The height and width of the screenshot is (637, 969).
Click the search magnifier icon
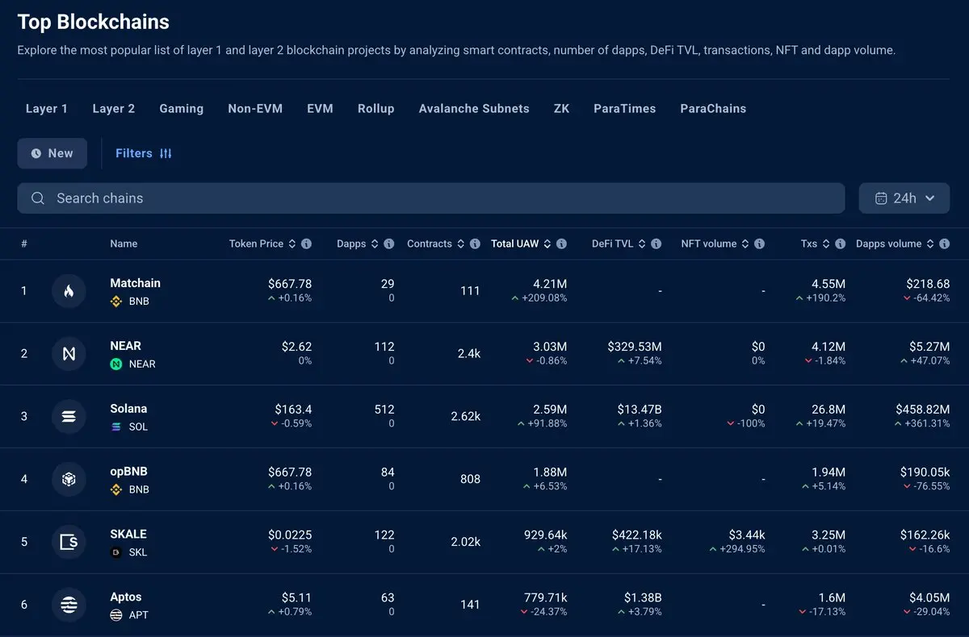click(38, 198)
